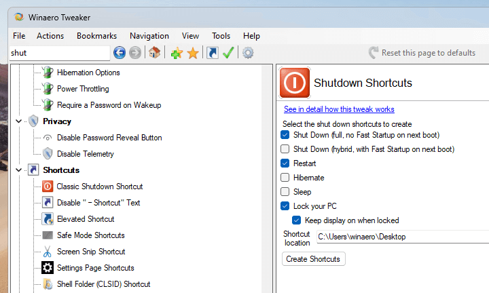Click the Home icon in toolbar
Viewport: 489px width, 293px height.
point(155,53)
